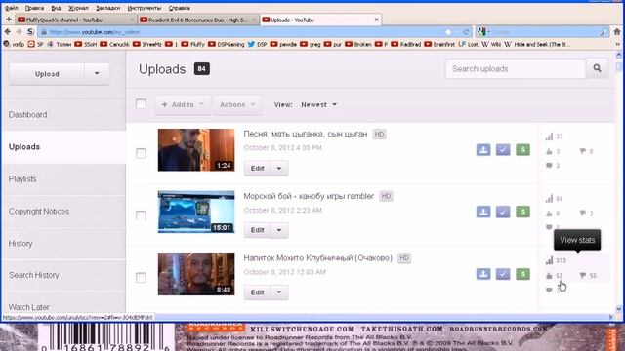Open video title Морской бой - канобу игры rambler
Screen dimensions: 625x351
coord(309,196)
